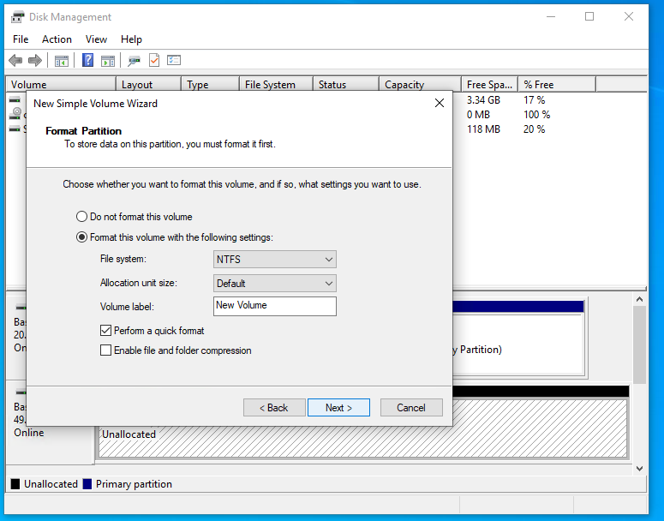Expand the Allocation unit size dropdown

[x=274, y=284]
